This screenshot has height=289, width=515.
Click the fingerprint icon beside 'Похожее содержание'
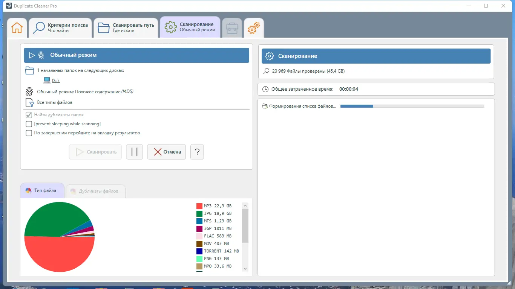[x=29, y=92]
